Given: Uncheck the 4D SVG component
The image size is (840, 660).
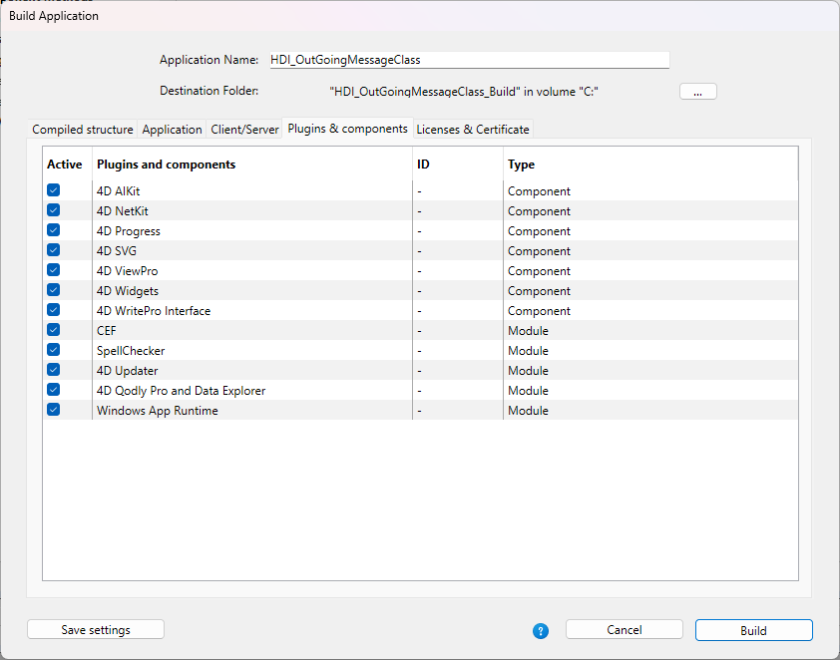Looking at the screenshot, I should (x=54, y=250).
